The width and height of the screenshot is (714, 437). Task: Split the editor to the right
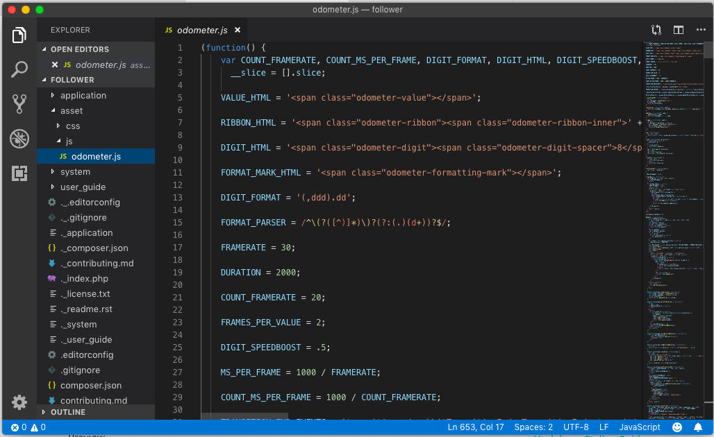point(679,30)
